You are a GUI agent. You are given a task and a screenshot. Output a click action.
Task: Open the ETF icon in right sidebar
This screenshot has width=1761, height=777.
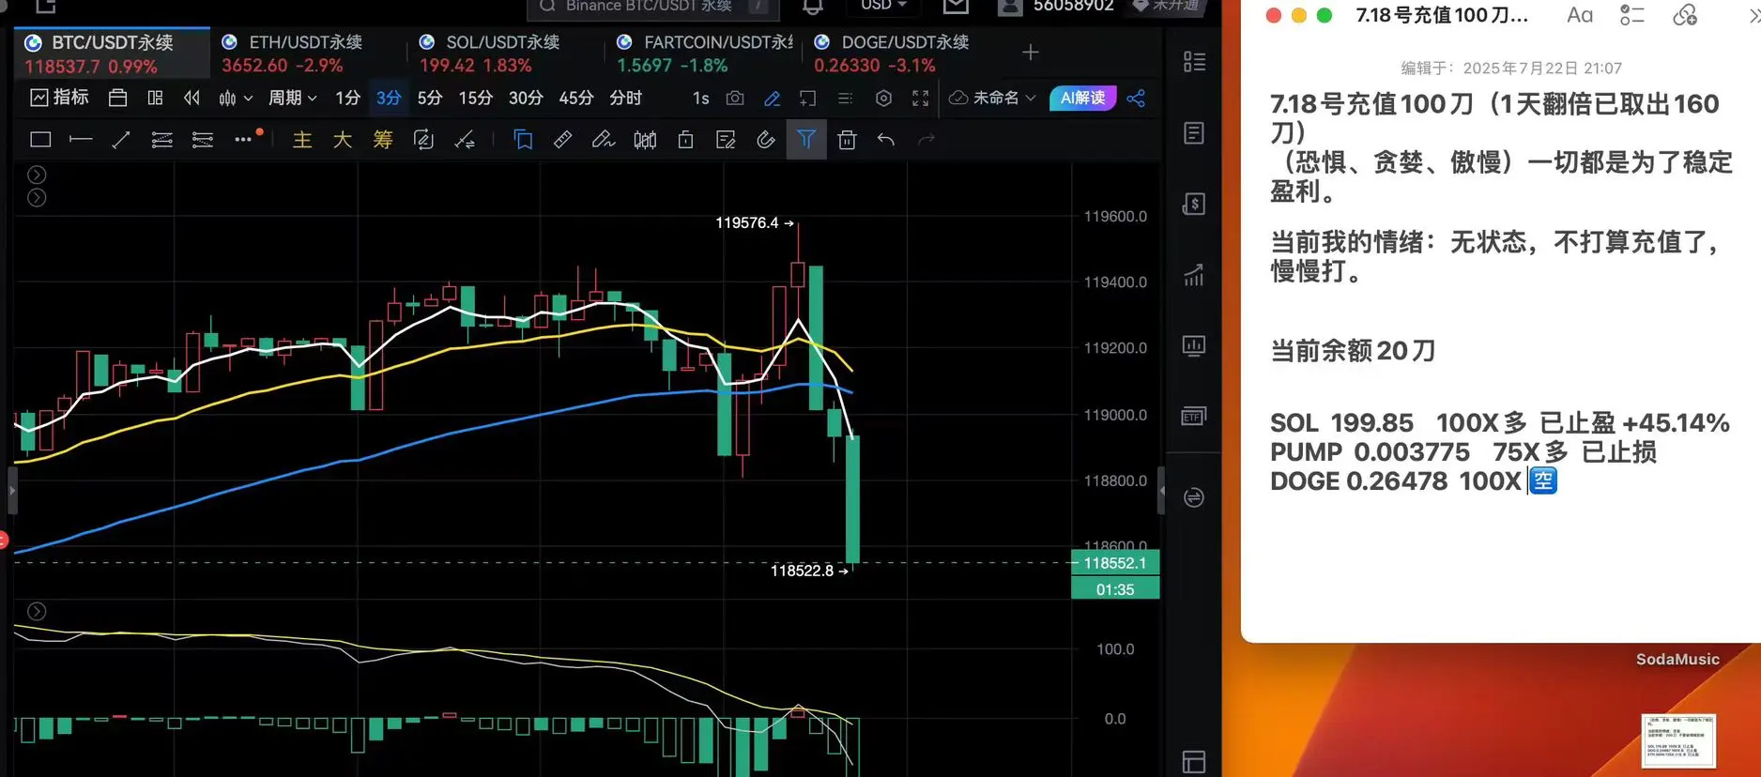coord(1194,416)
